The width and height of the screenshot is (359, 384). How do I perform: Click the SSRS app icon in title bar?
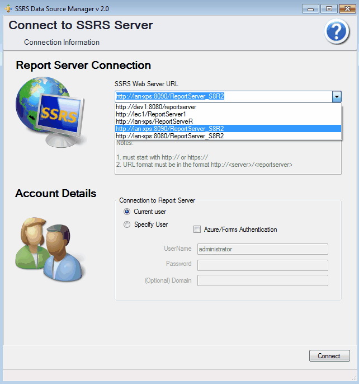click(8, 8)
